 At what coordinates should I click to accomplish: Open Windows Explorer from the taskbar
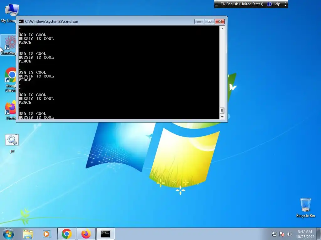click(28, 234)
